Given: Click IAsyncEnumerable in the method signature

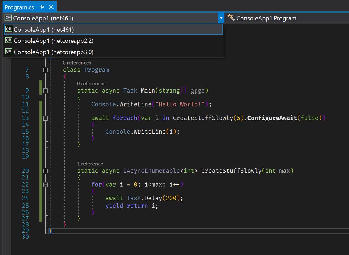Looking at the screenshot, I should click(152, 171).
